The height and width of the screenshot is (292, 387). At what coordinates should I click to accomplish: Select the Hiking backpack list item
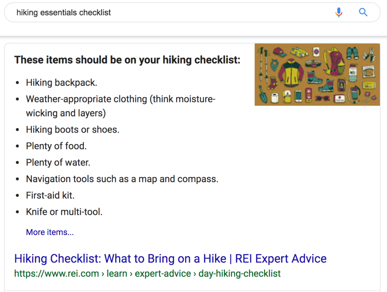pyautogui.click(x=62, y=83)
